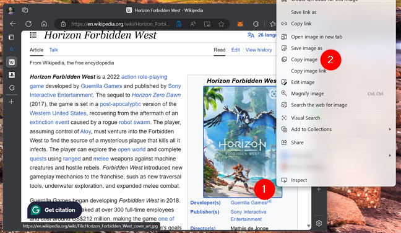Screen dimensions: 401x233
Task: Open the profile avatar menu
Action: click(x=11, y=11)
